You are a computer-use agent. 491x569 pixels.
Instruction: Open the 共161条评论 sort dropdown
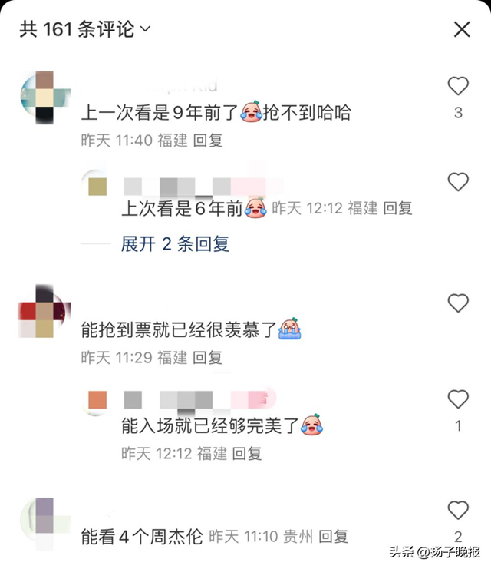click(146, 28)
